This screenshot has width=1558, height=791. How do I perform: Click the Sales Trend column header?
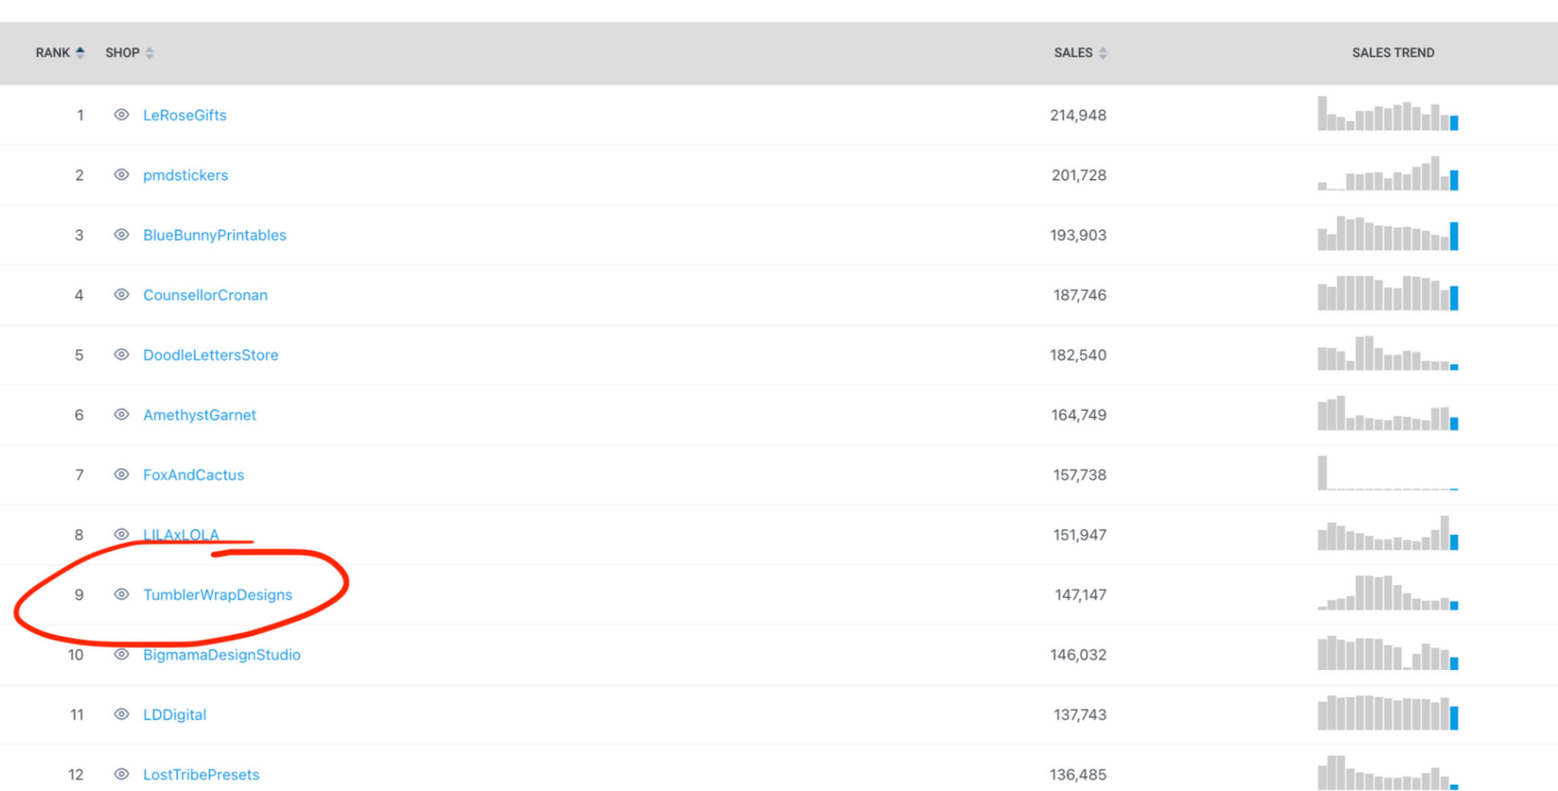point(1392,52)
